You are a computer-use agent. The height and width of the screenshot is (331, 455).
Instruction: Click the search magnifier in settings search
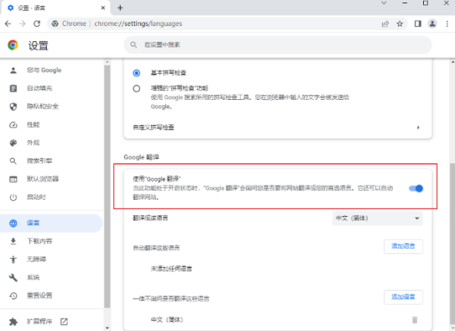point(133,45)
